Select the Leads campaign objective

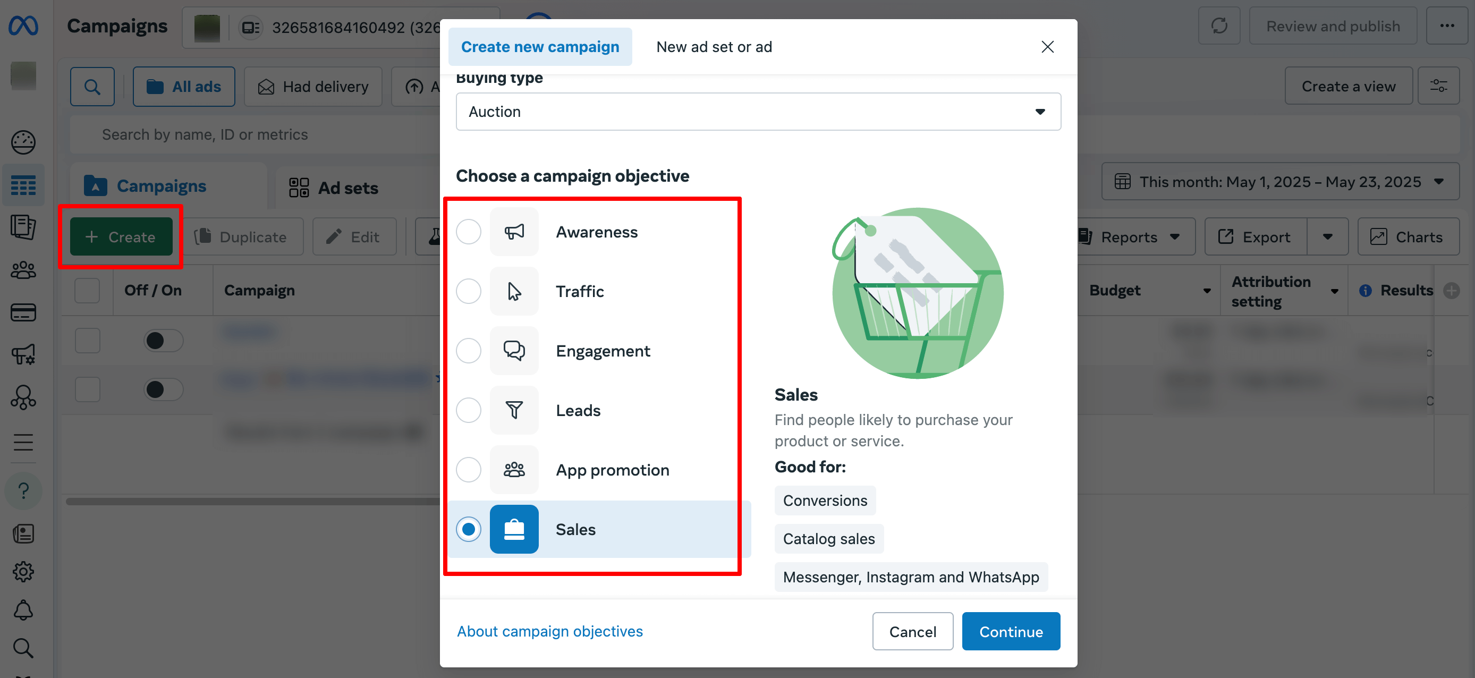469,410
